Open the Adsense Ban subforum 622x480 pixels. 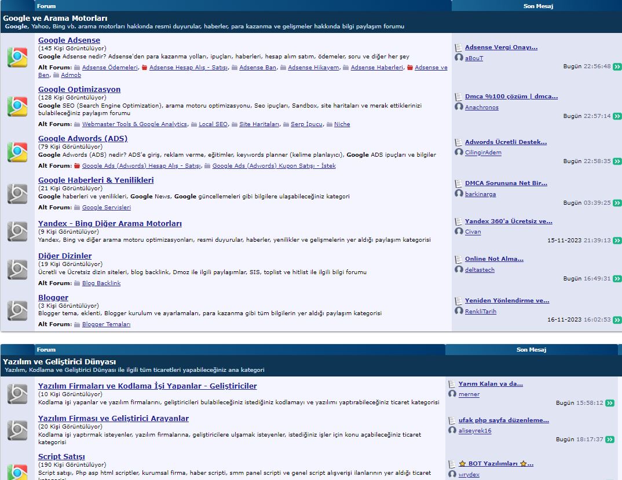[258, 68]
